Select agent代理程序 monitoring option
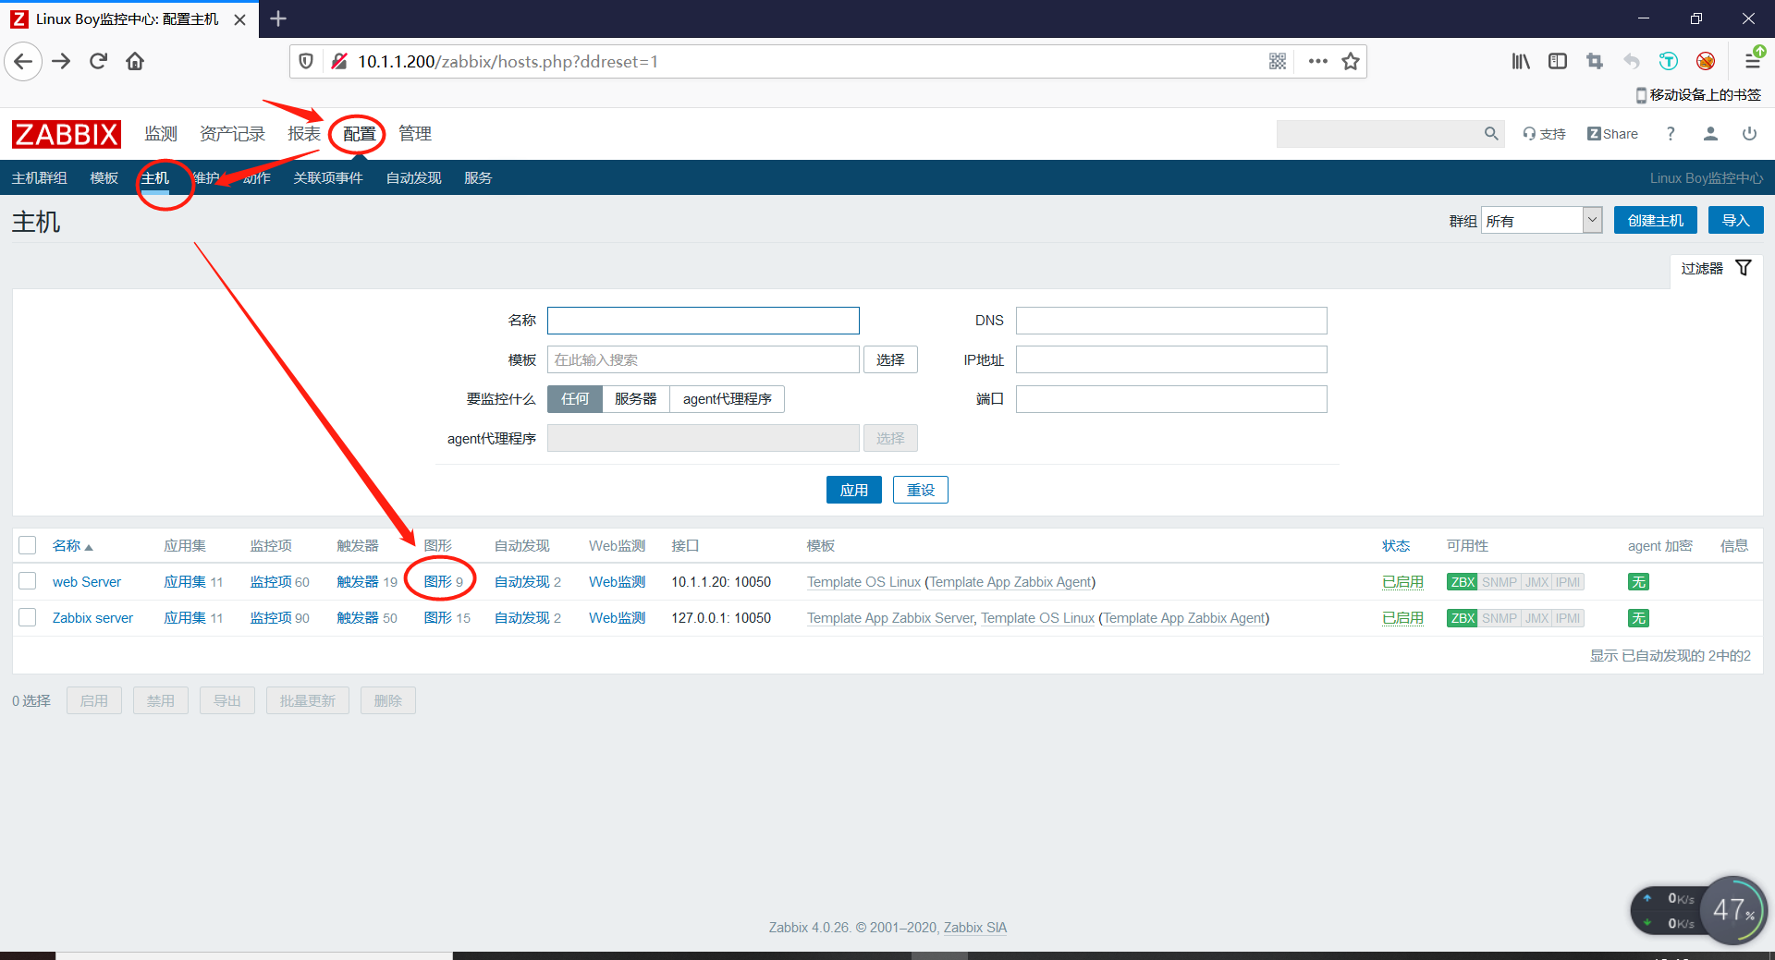Viewport: 1775px width, 960px height. [728, 399]
